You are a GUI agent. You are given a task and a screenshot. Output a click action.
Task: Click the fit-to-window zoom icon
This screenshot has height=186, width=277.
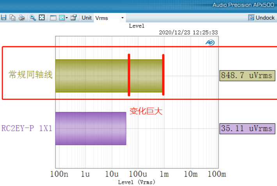(x=42, y=18)
